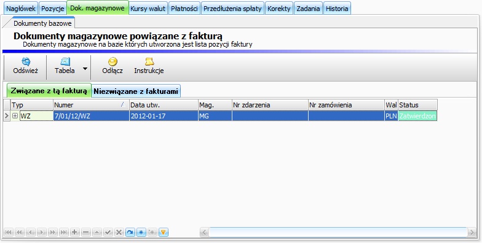
Task: Select cell 7/01/12/WZ
Action: pos(91,116)
